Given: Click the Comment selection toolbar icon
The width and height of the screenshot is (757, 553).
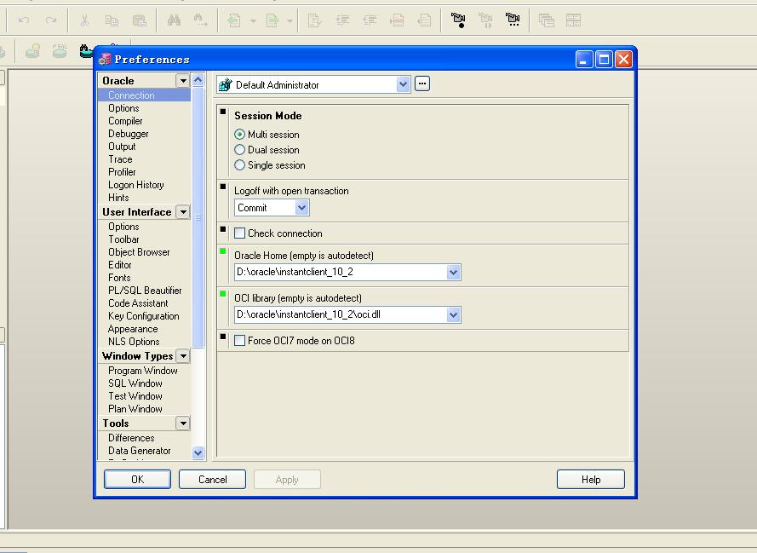Looking at the screenshot, I should (397, 20).
